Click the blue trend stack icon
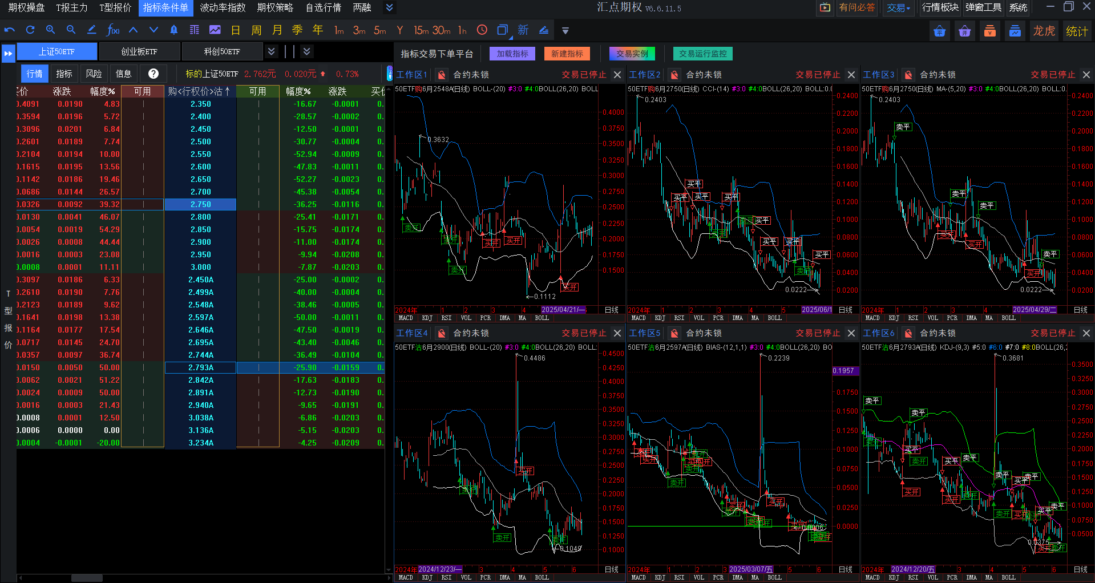The image size is (1095, 583). point(1015,31)
